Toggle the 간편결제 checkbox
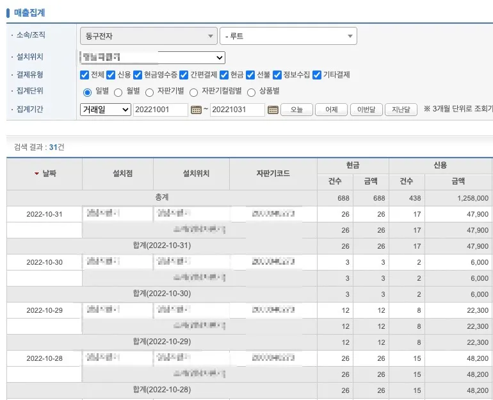The height and width of the screenshot is (400, 493). coord(184,75)
